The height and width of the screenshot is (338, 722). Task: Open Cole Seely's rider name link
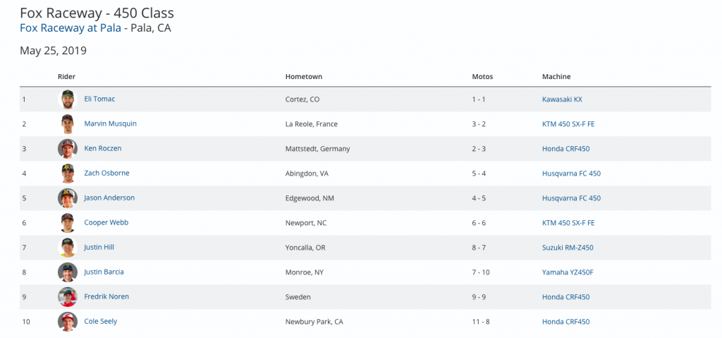click(x=101, y=321)
